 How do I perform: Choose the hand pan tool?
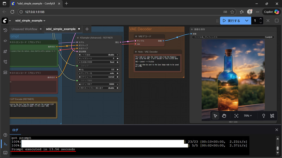(x=224, y=116)
